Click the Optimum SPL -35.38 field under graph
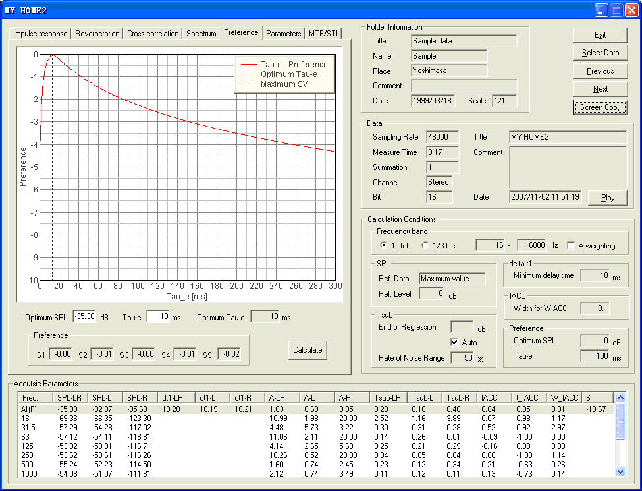This screenshot has width=642, height=491. [85, 316]
